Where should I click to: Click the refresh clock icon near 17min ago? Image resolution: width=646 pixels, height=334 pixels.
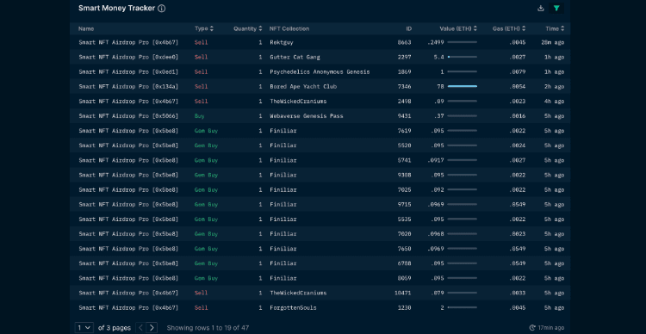(532, 328)
